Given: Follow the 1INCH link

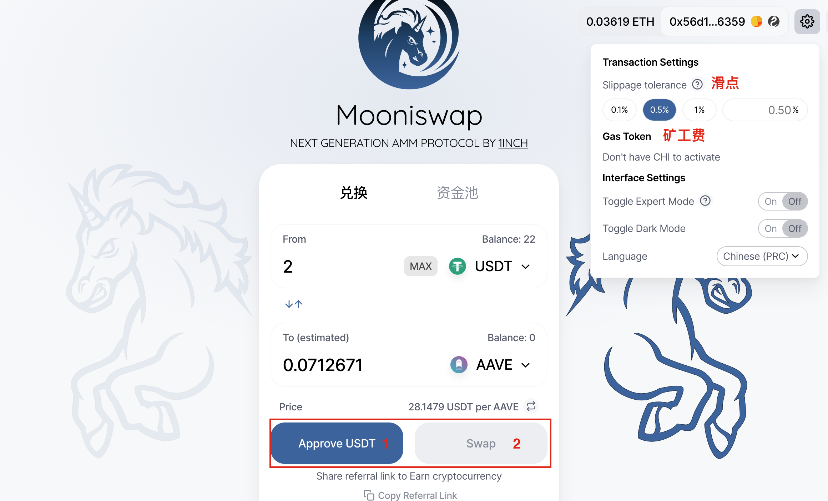Looking at the screenshot, I should (513, 143).
